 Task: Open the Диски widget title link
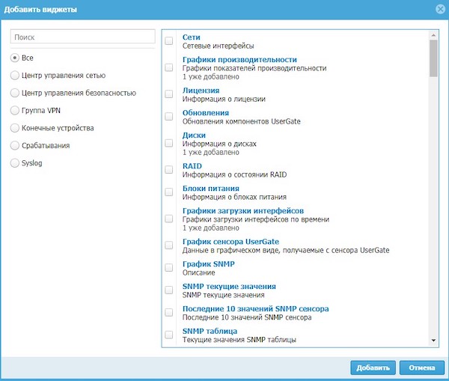tap(195, 135)
